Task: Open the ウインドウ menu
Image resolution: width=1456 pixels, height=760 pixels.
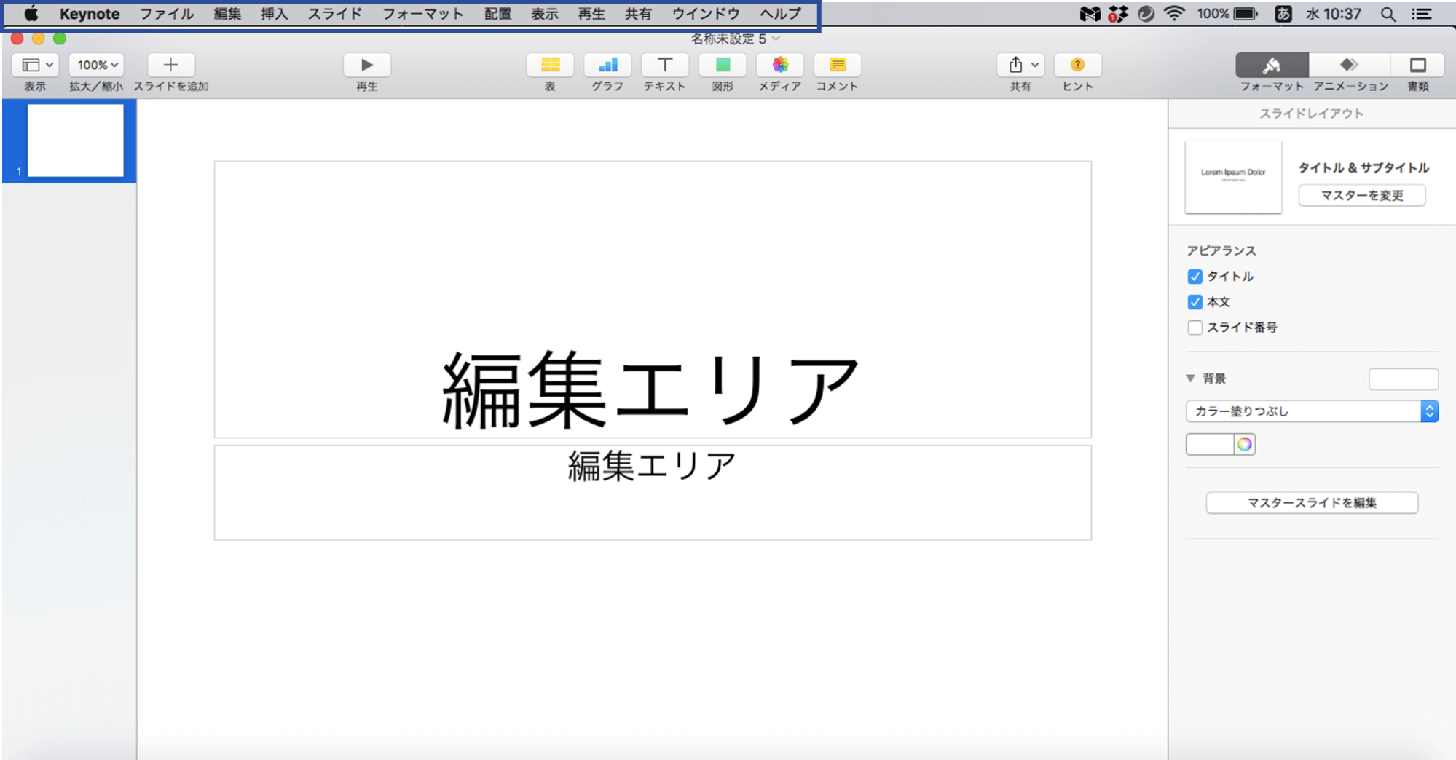Action: click(706, 14)
